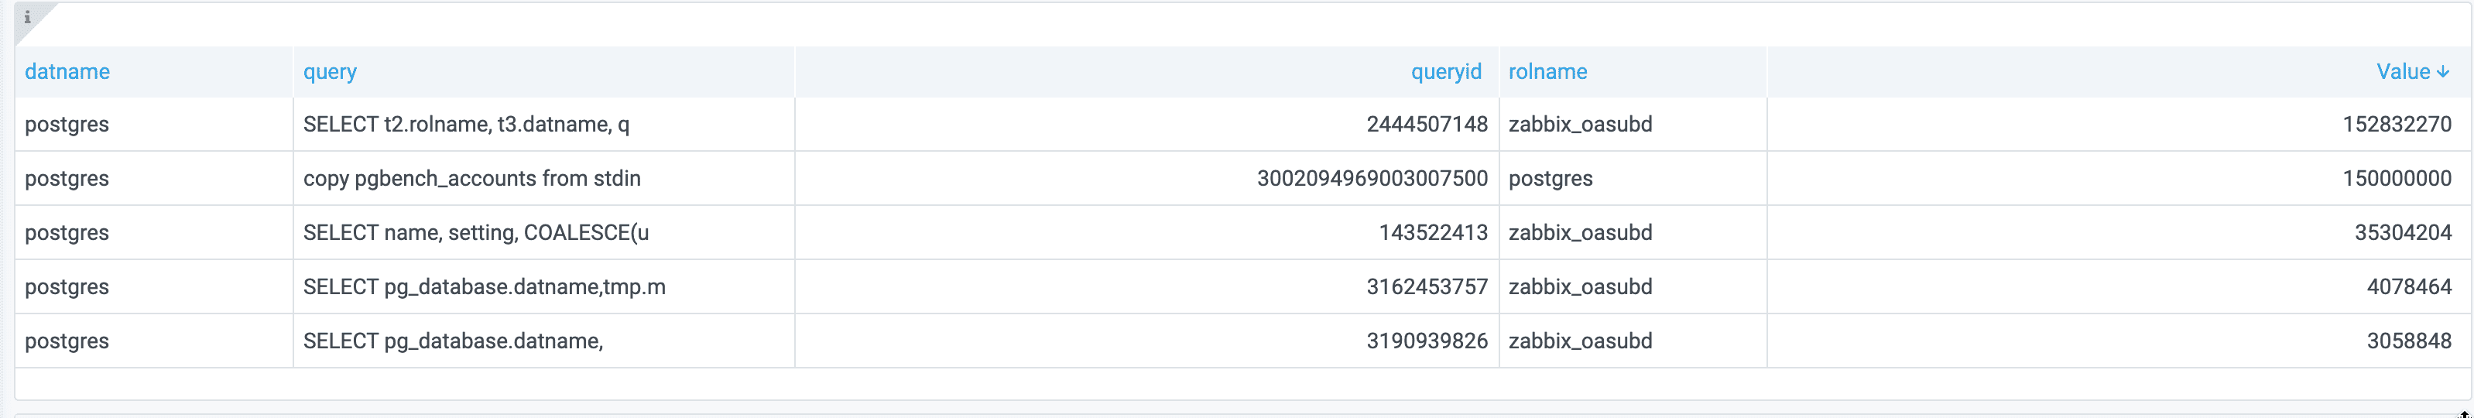Sort by the queryid column header
2474x418 pixels.
point(1445,72)
